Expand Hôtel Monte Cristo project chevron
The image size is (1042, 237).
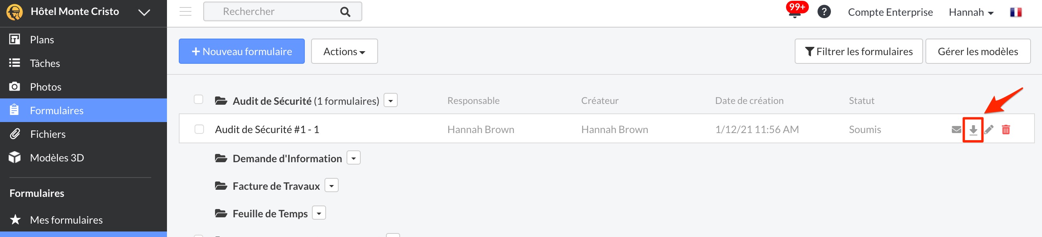pos(144,12)
